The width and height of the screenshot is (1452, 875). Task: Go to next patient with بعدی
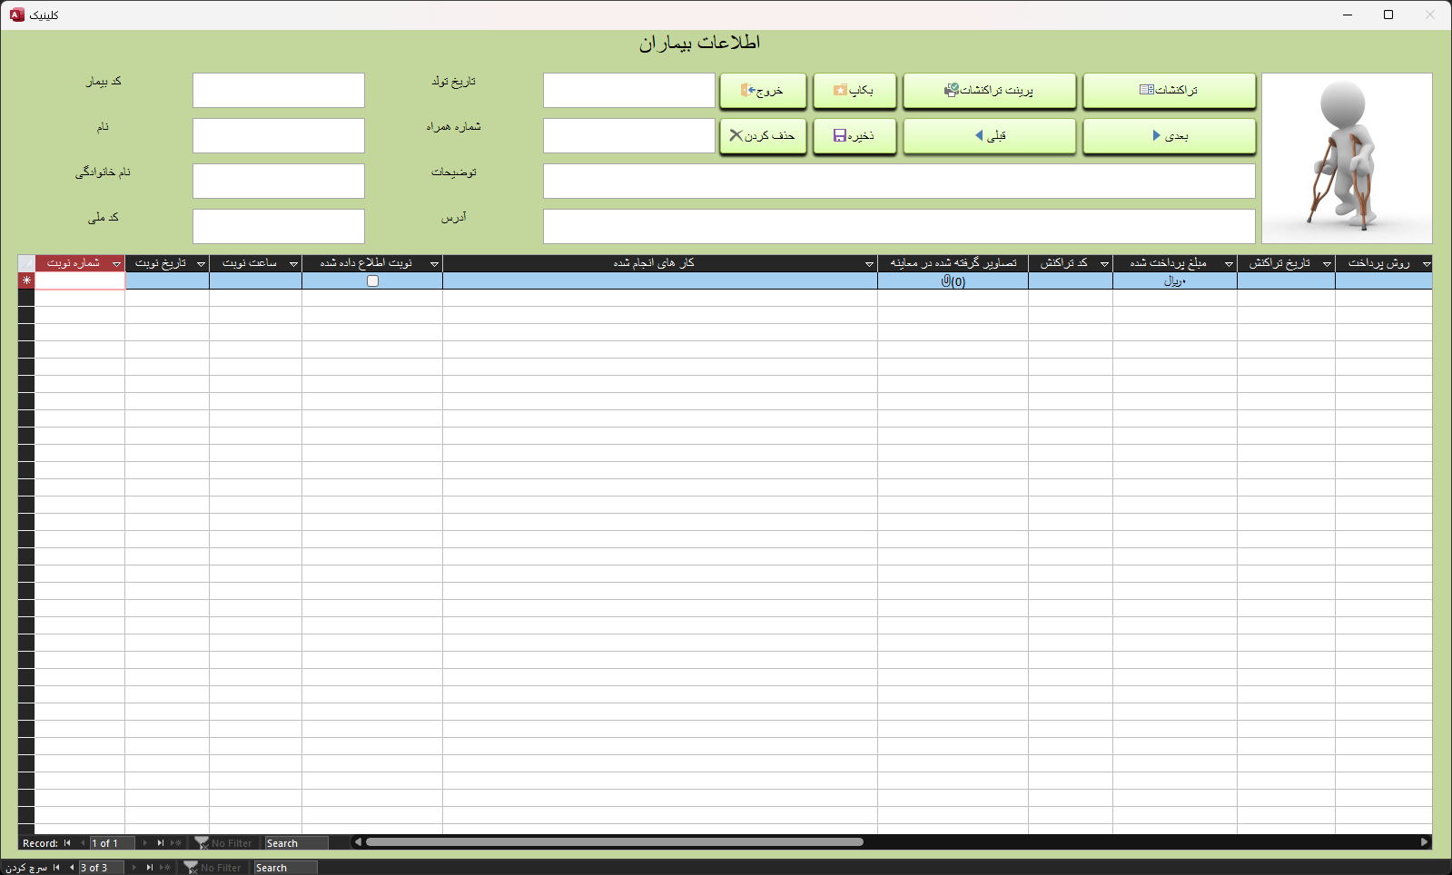pos(1169,136)
